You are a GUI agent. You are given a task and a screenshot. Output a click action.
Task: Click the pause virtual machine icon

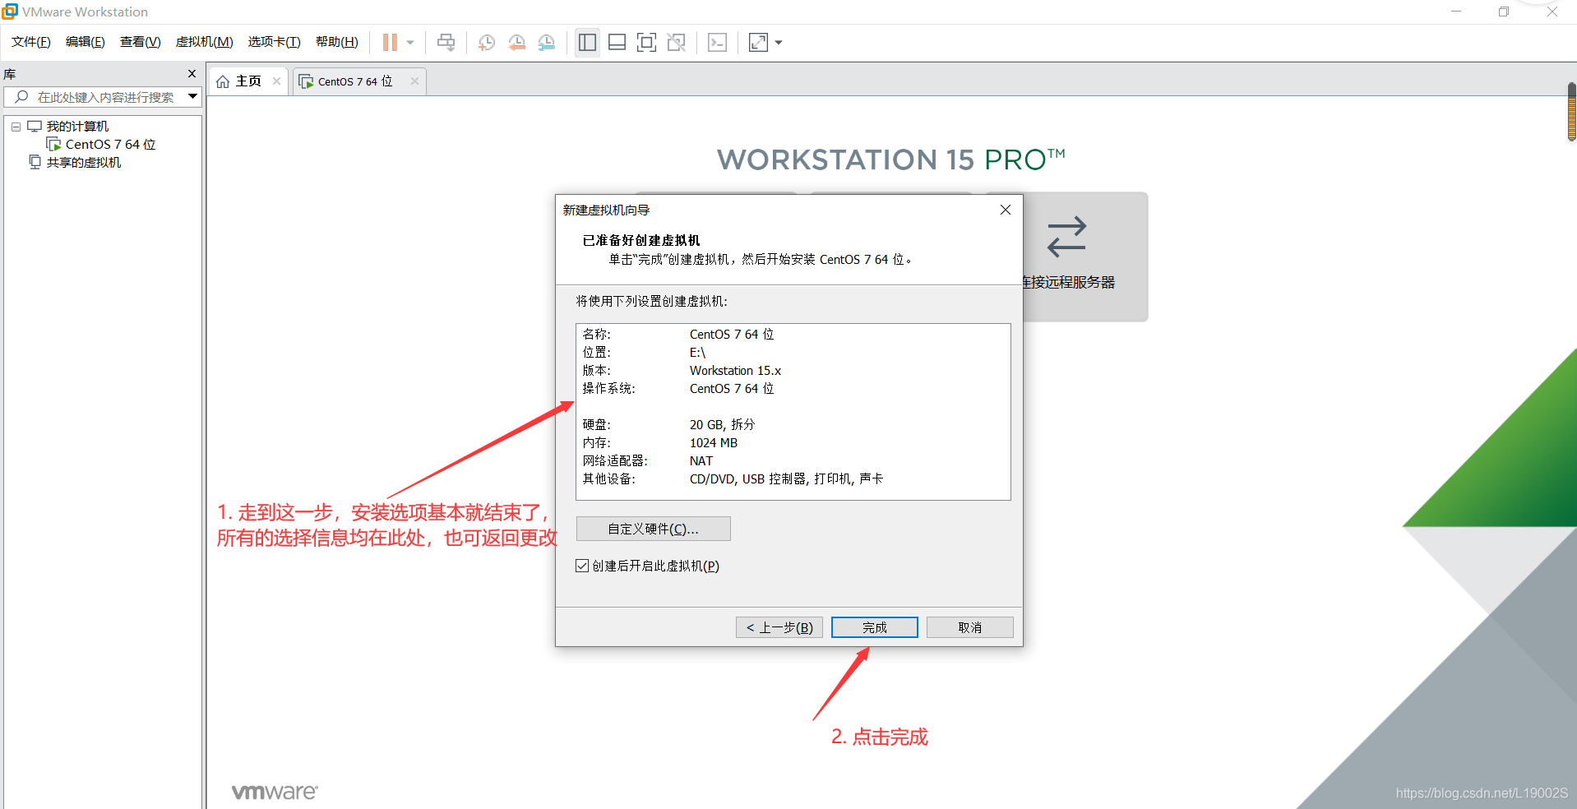click(x=390, y=42)
